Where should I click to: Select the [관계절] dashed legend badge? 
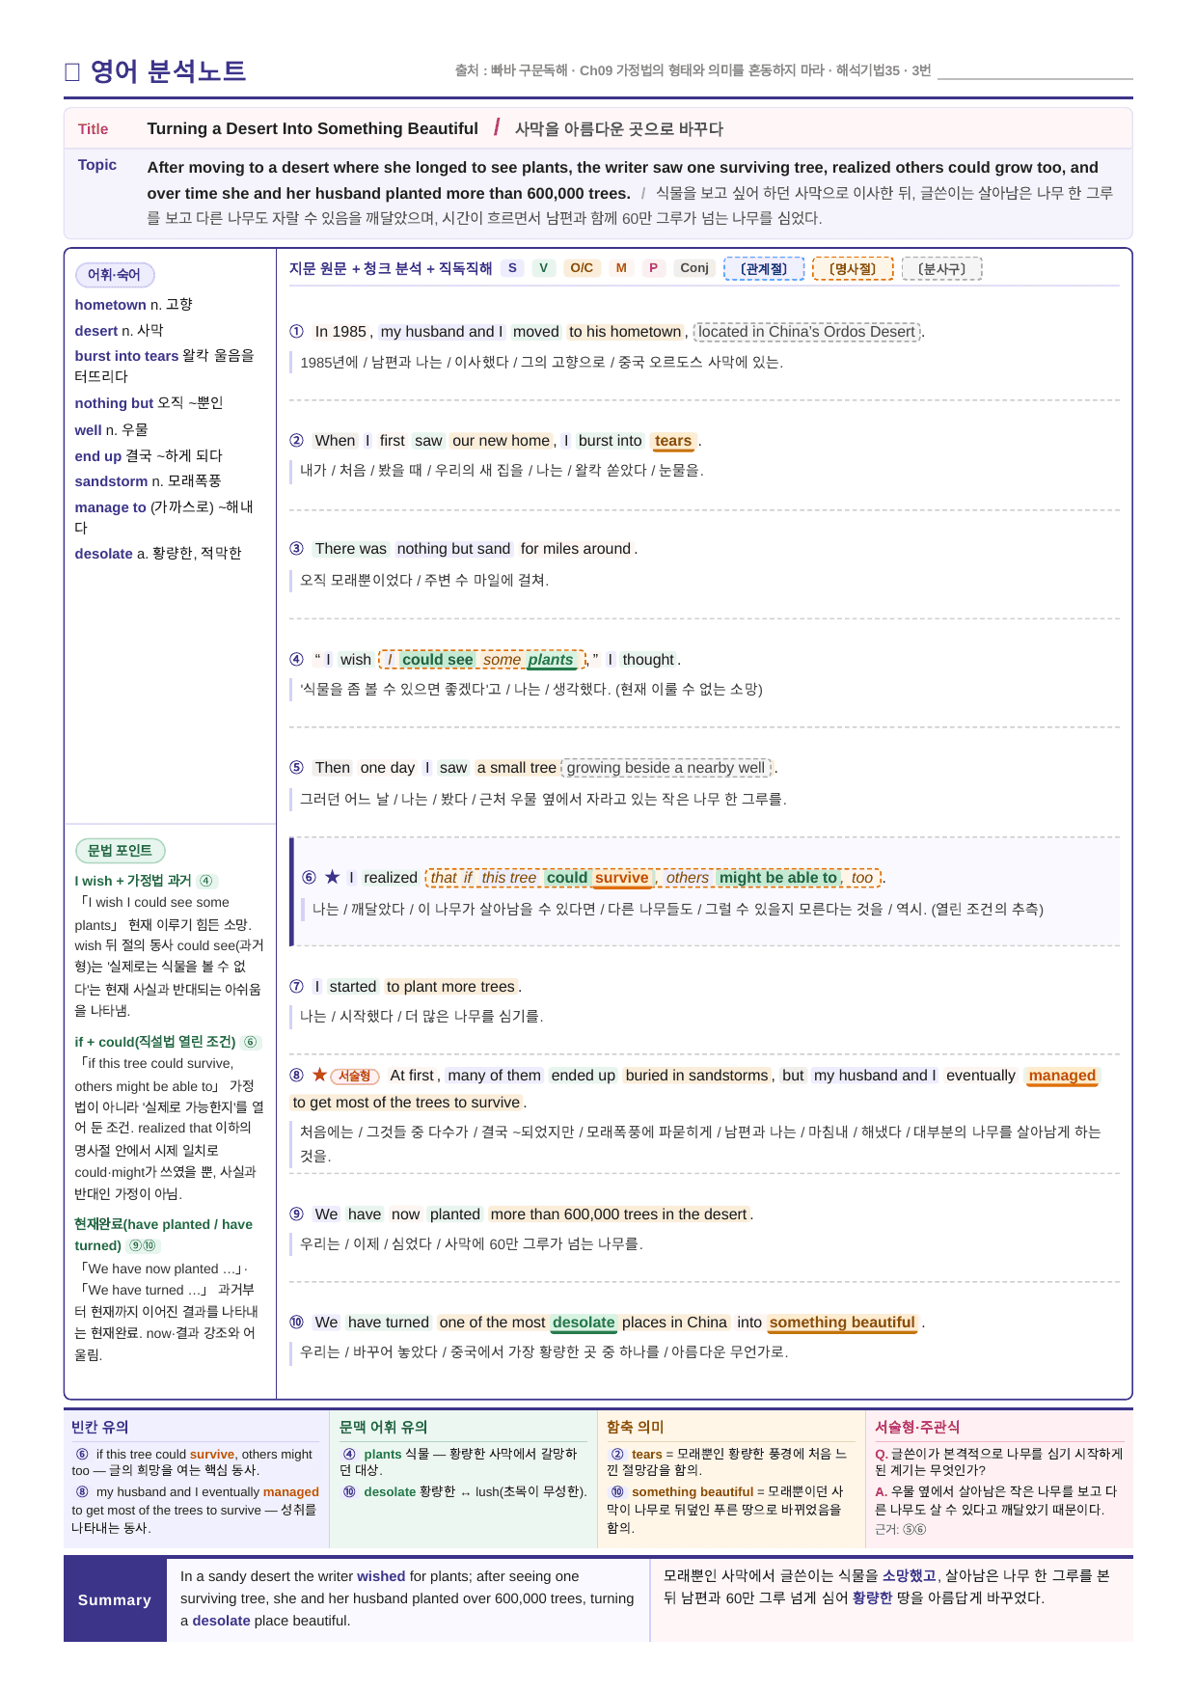click(764, 269)
